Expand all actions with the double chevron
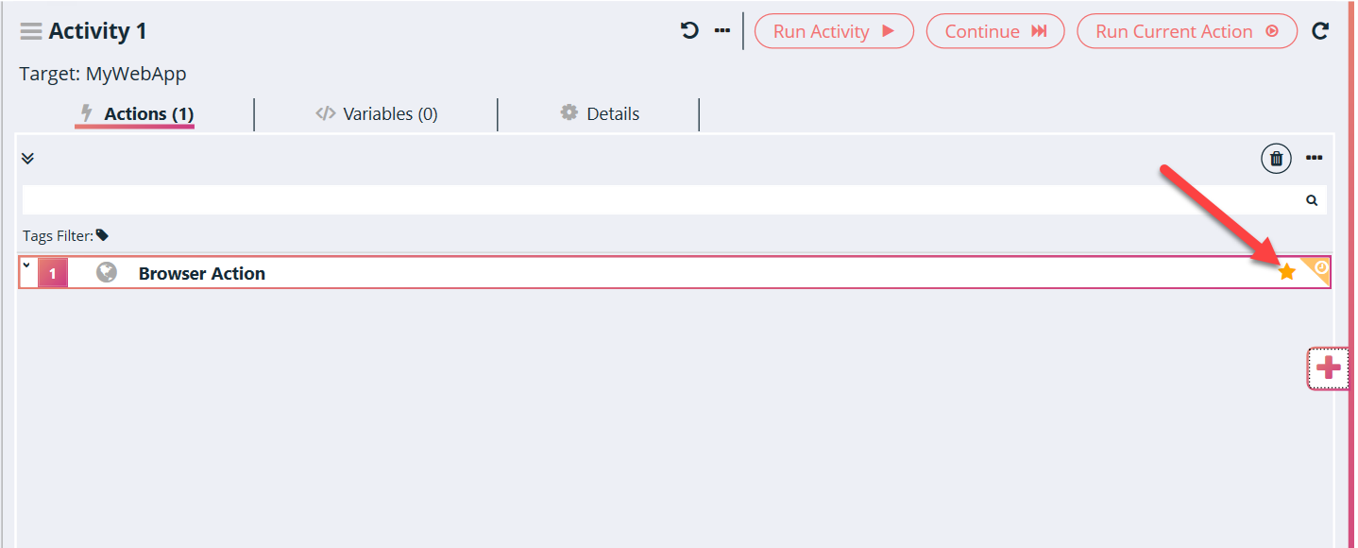The image size is (1358, 548). 27,159
